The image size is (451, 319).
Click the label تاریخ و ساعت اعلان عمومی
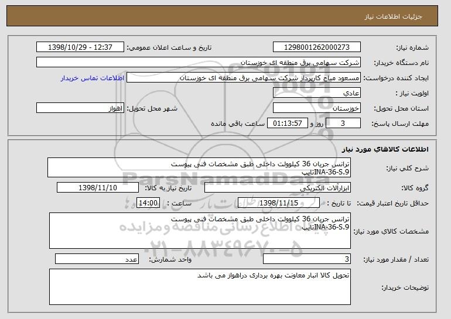click(x=169, y=47)
